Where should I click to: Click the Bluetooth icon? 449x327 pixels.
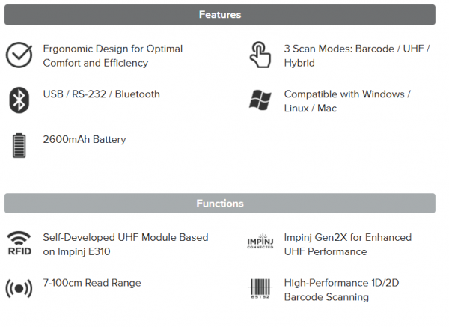[19, 100]
